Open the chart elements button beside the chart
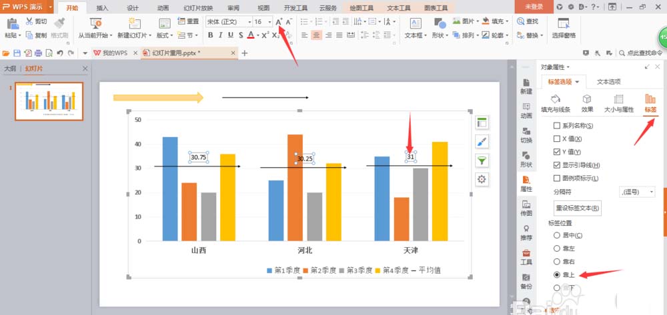 click(x=482, y=123)
